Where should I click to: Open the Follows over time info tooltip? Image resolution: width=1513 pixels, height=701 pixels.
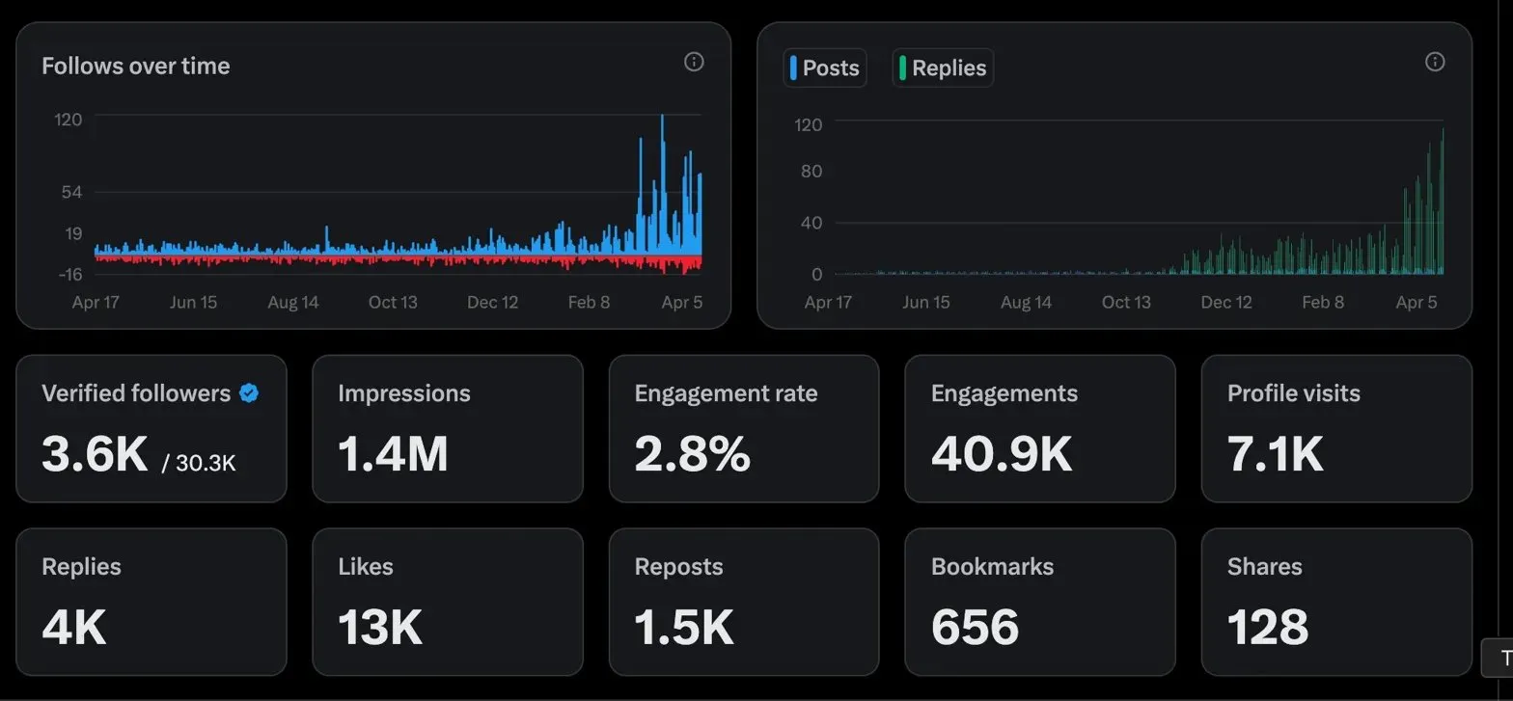(x=694, y=62)
